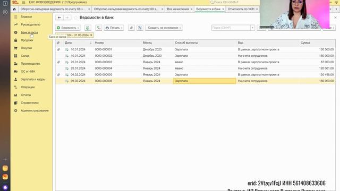Image resolution: width=340 pixels, height=191 pixels.
Task: Open the Покупки cart icon
Action: [15, 48]
